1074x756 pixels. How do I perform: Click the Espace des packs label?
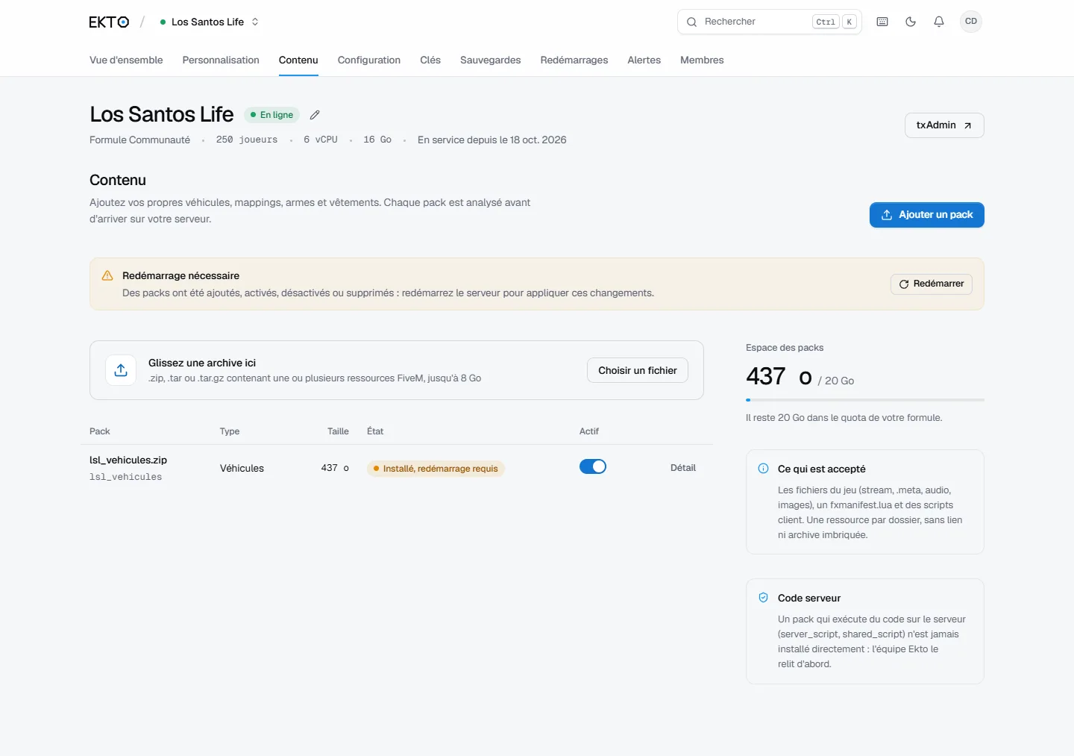785,348
